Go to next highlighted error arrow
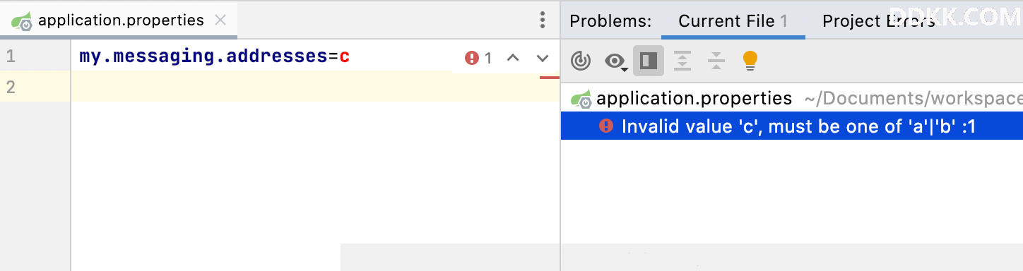1023x271 pixels. pyautogui.click(x=543, y=58)
